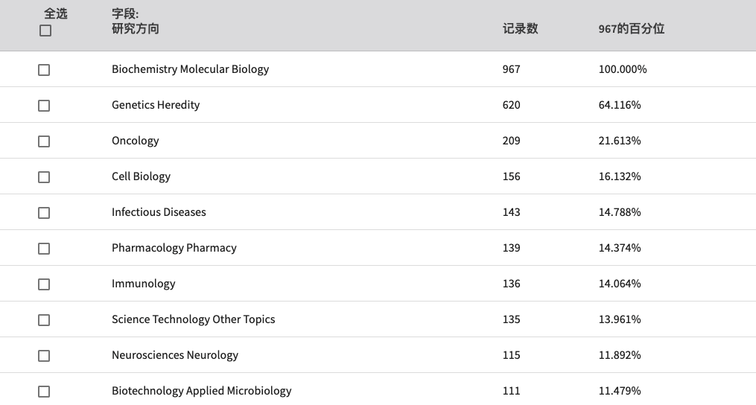Image resolution: width=756 pixels, height=405 pixels.
Task: Select the Pharmacology Pharmacy checkbox
Action: [x=44, y=249]
